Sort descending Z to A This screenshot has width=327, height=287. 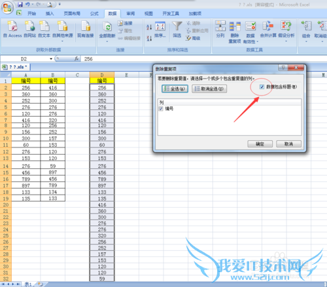click(149, 39)
